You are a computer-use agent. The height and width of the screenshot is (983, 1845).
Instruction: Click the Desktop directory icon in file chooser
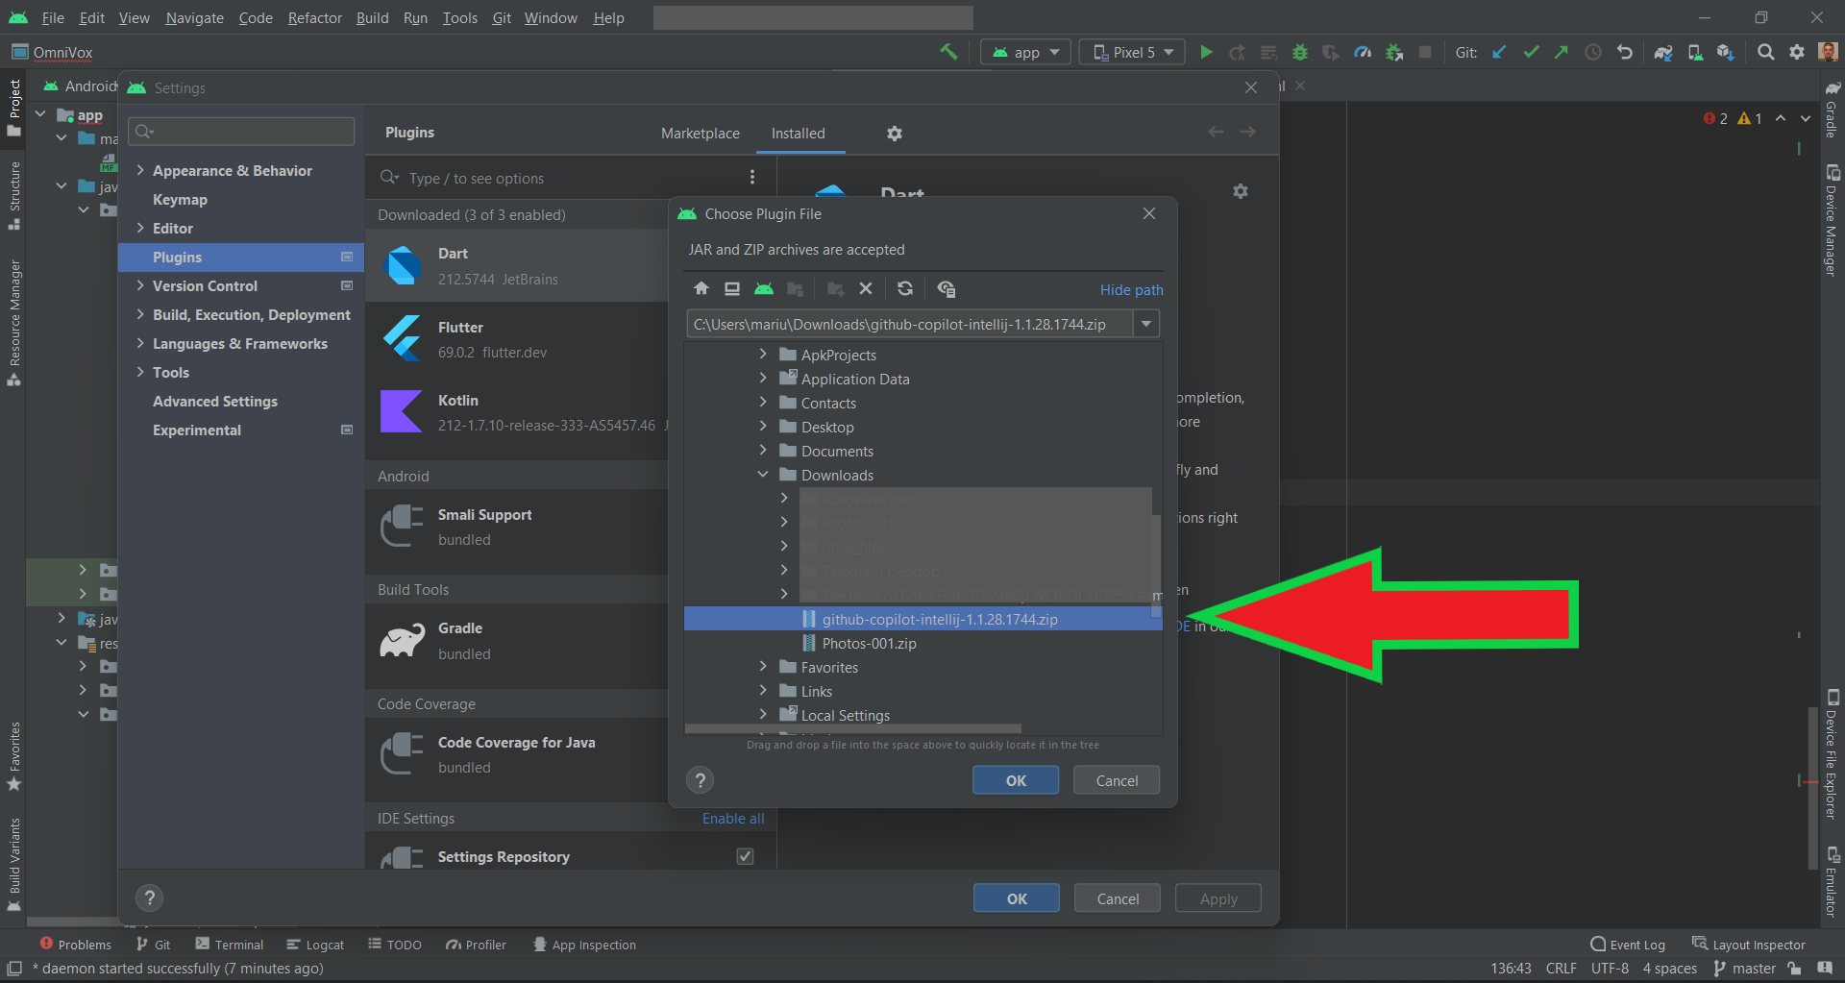pos(732,288)
